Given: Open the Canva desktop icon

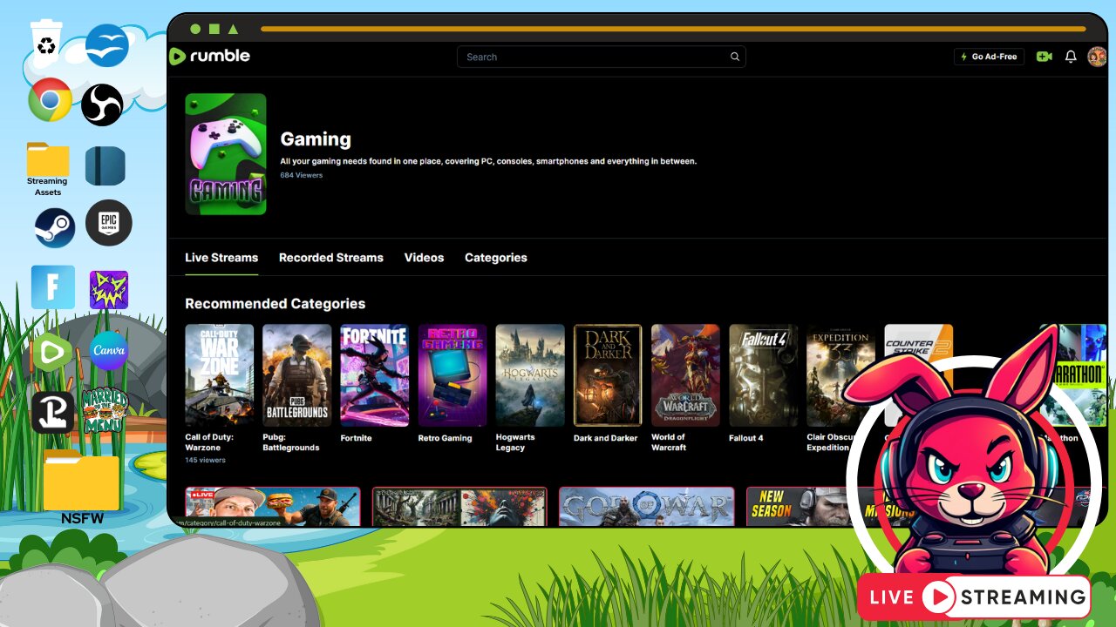Looking at the screenshot, I should tap(109, 351).
